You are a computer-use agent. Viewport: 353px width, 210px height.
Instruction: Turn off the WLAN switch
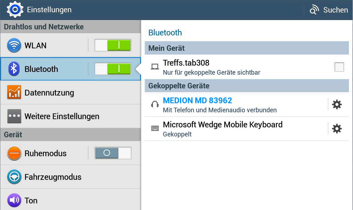pos(113,45)
